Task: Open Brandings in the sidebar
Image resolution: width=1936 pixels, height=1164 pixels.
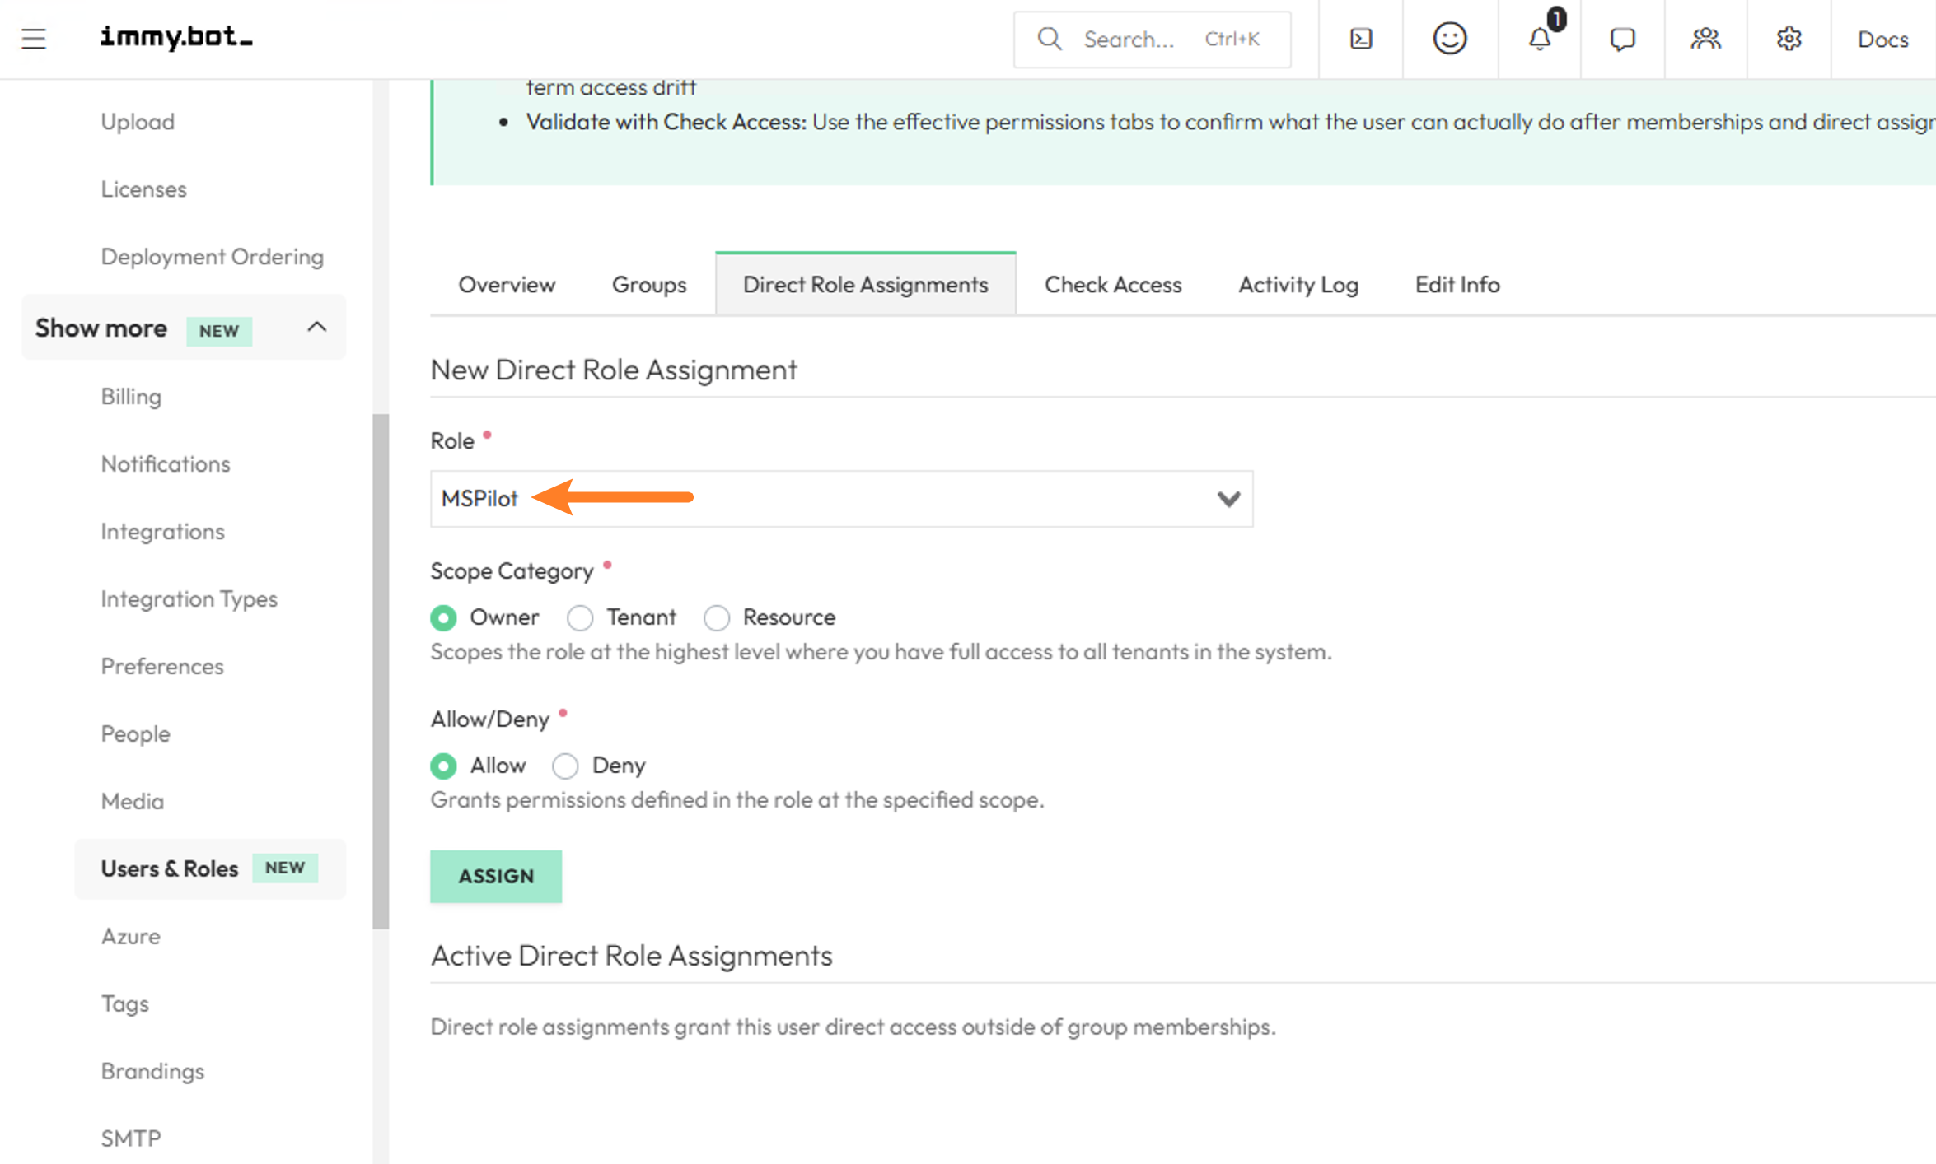Action: [152, 1072]
